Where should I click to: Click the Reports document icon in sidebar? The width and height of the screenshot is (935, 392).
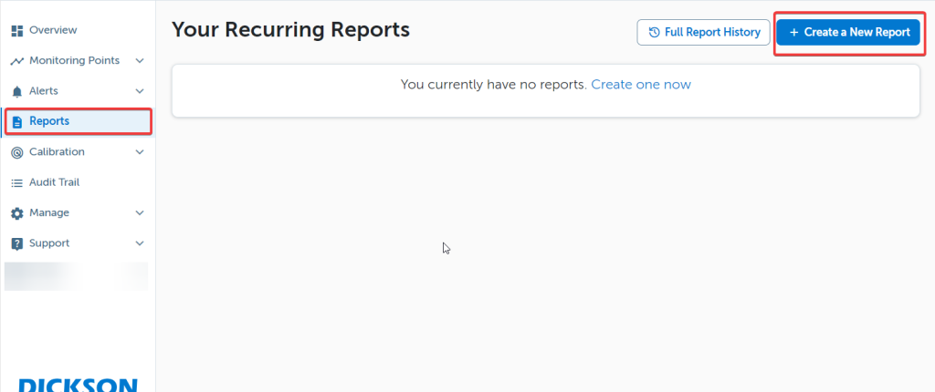[16, 121]
